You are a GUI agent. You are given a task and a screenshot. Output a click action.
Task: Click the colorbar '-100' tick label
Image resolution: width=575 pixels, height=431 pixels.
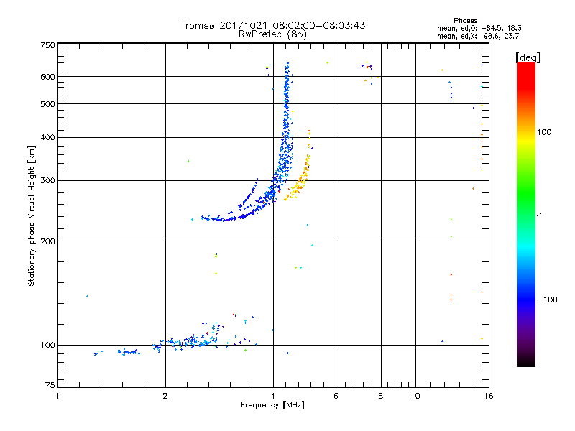[547, 300]
